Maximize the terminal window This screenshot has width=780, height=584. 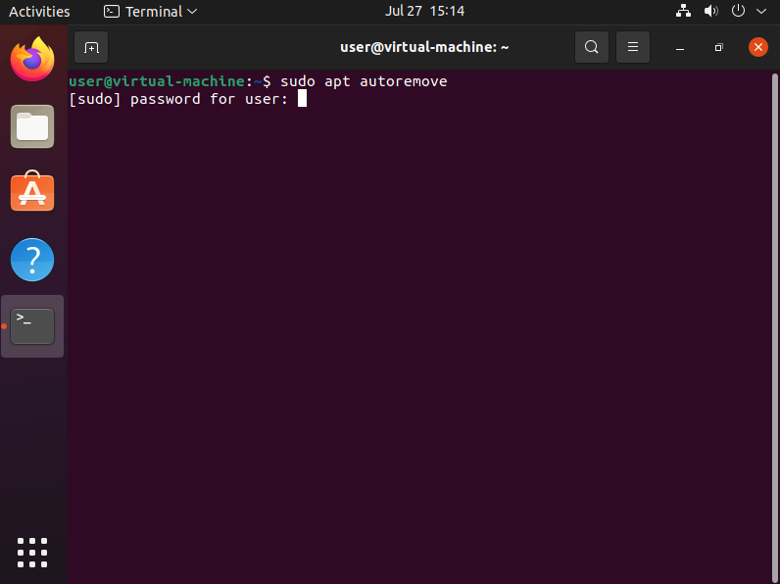tap(718, 47)
